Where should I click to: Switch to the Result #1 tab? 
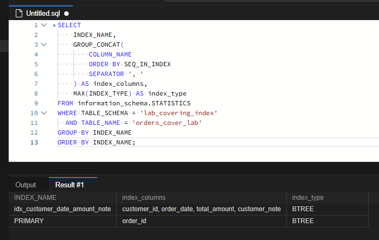coord(70,185)
